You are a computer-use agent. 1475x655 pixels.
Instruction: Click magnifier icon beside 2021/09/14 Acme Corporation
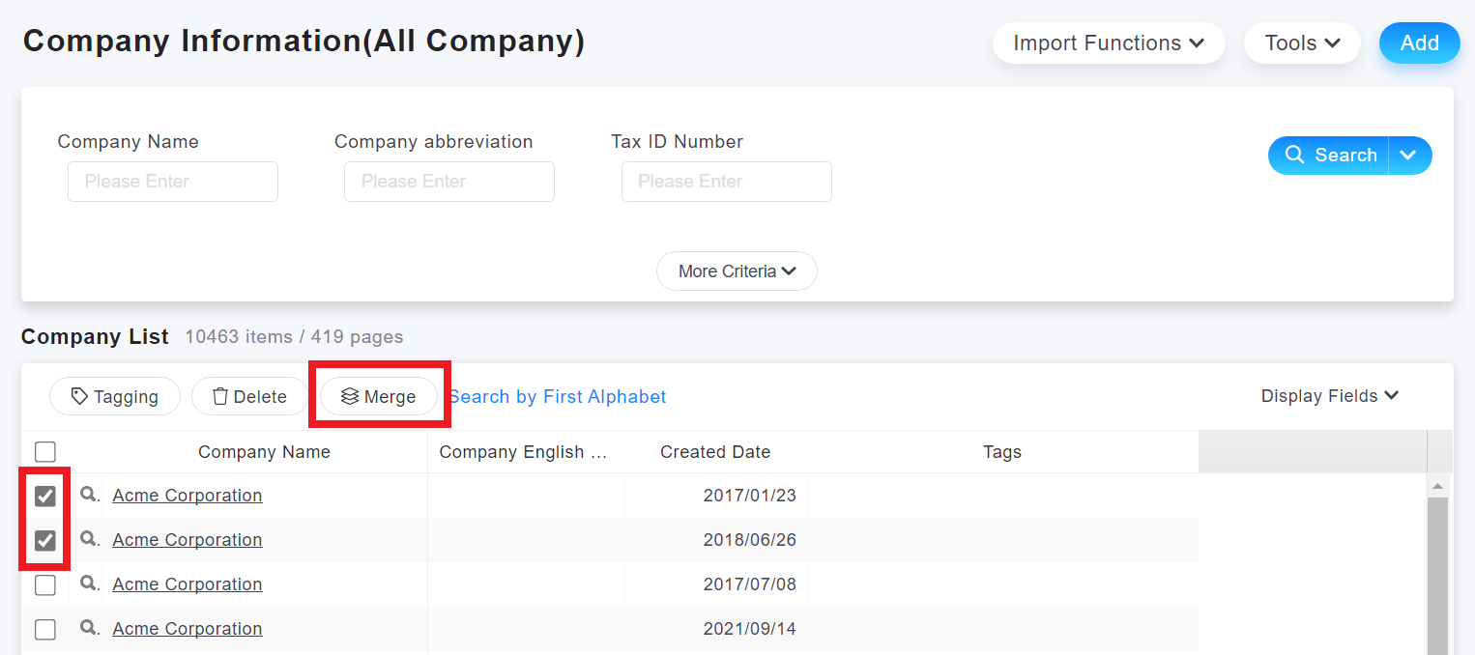click(88, 628)
